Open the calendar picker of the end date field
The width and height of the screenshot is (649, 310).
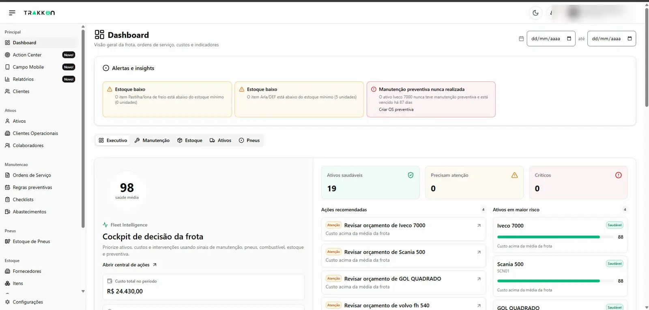pos(630,38)
